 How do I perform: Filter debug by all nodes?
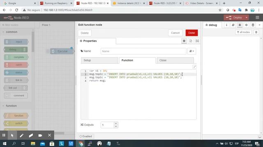(243, 32)
